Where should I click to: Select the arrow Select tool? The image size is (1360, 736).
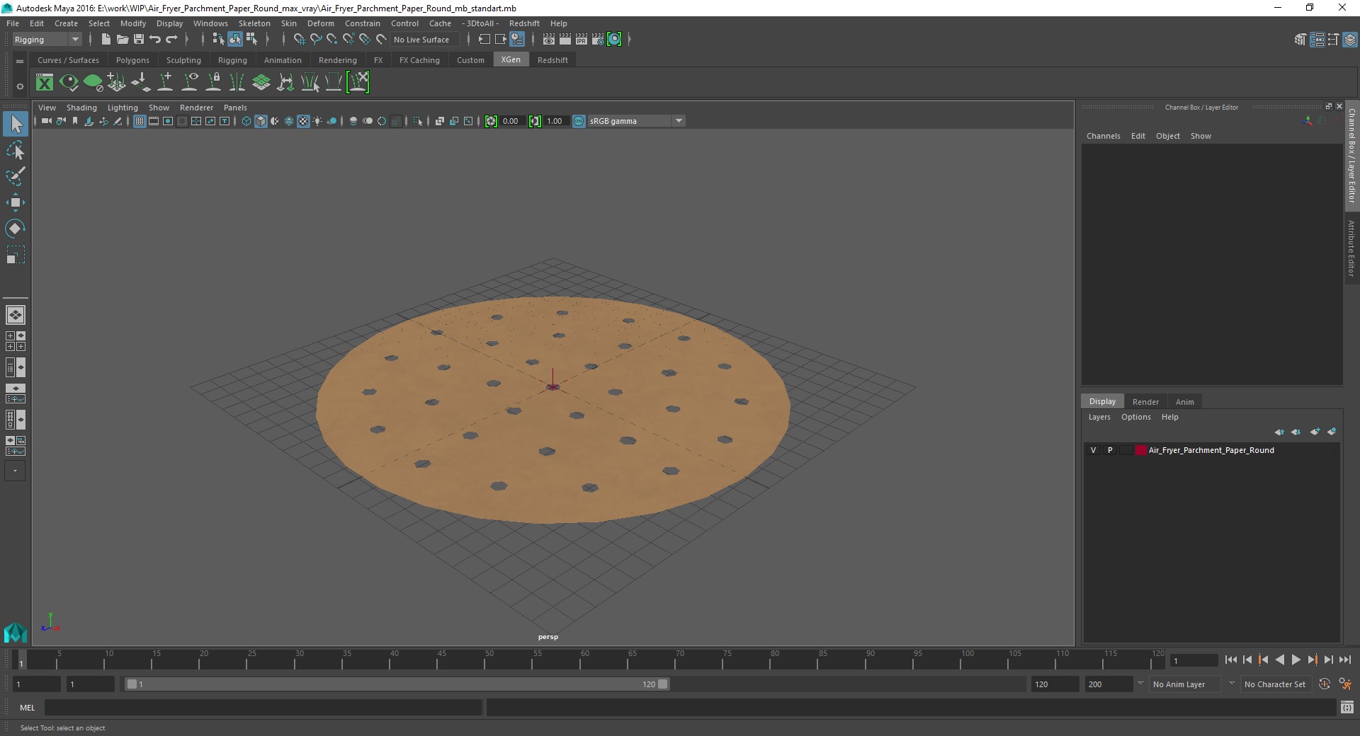pyautogui.click(x=16, y=125)
